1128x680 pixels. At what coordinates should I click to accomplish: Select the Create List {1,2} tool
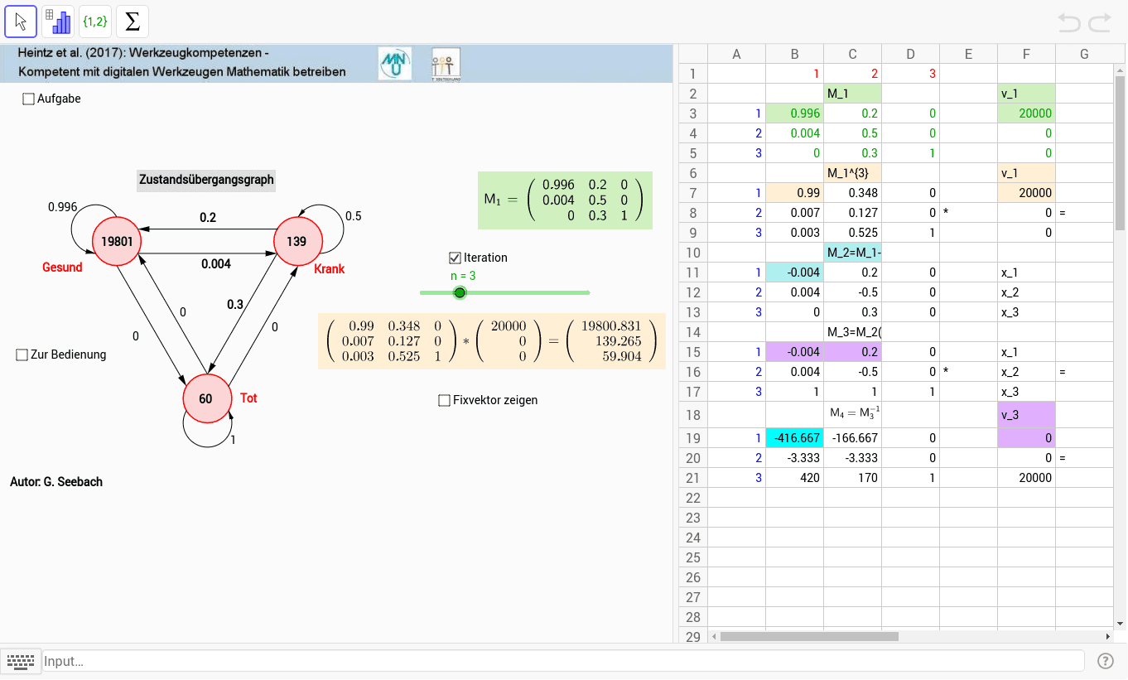point(95,22)
